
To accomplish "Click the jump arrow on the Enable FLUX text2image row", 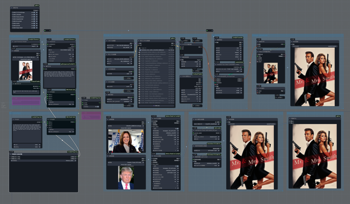I will 37,13.
